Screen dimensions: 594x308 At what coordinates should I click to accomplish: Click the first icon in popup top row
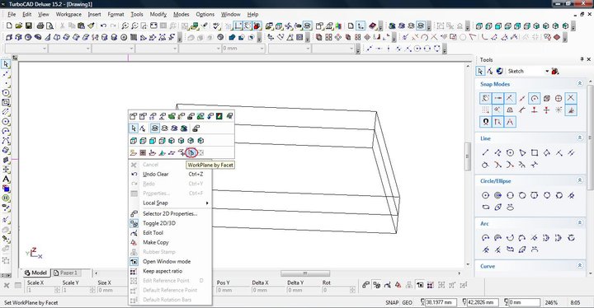tap(134, 116)
